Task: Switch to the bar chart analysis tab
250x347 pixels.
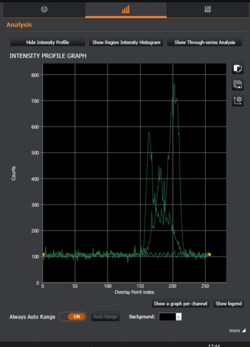Action: 126,10
